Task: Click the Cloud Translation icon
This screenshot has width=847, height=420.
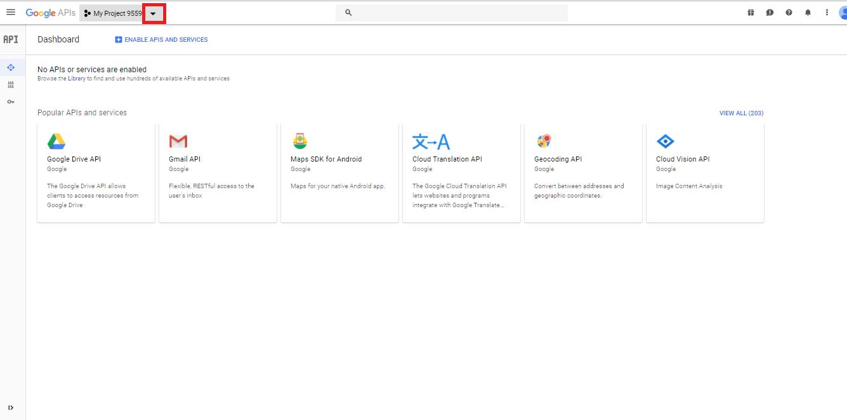Action: point(431,141)
